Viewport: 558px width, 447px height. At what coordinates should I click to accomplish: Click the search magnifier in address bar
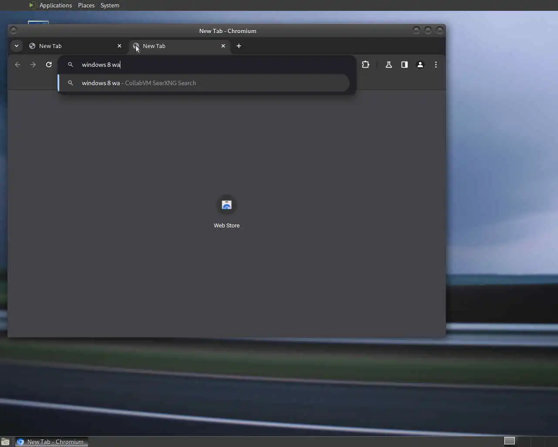click(x=70, y=65)
